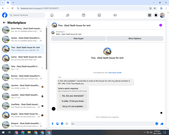
Task: Open account profile picture menu
Action: point(162,15)
